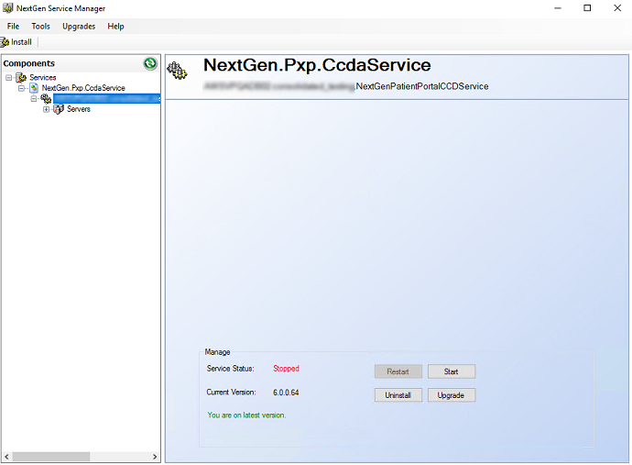Click the Install toolbar button label
This screenshot has height=465, width=632.
point(21,42)
